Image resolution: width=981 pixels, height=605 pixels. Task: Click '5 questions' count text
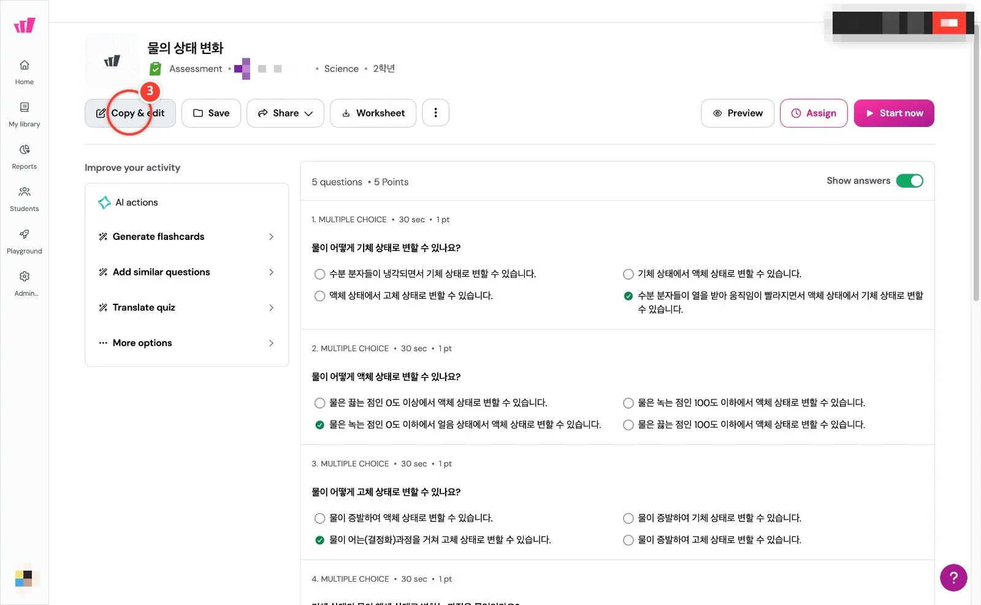(x=337, y=182)
